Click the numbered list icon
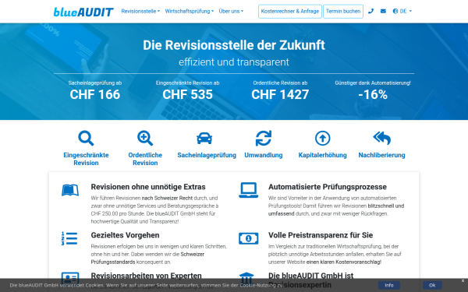The height and width of the screenshot is (292, 468). [x=69, y=238]
